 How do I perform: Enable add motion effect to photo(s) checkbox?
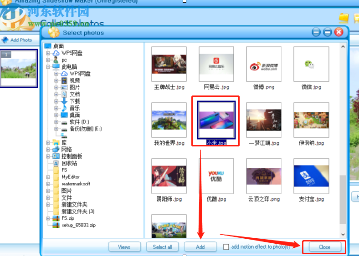(226, 247)
